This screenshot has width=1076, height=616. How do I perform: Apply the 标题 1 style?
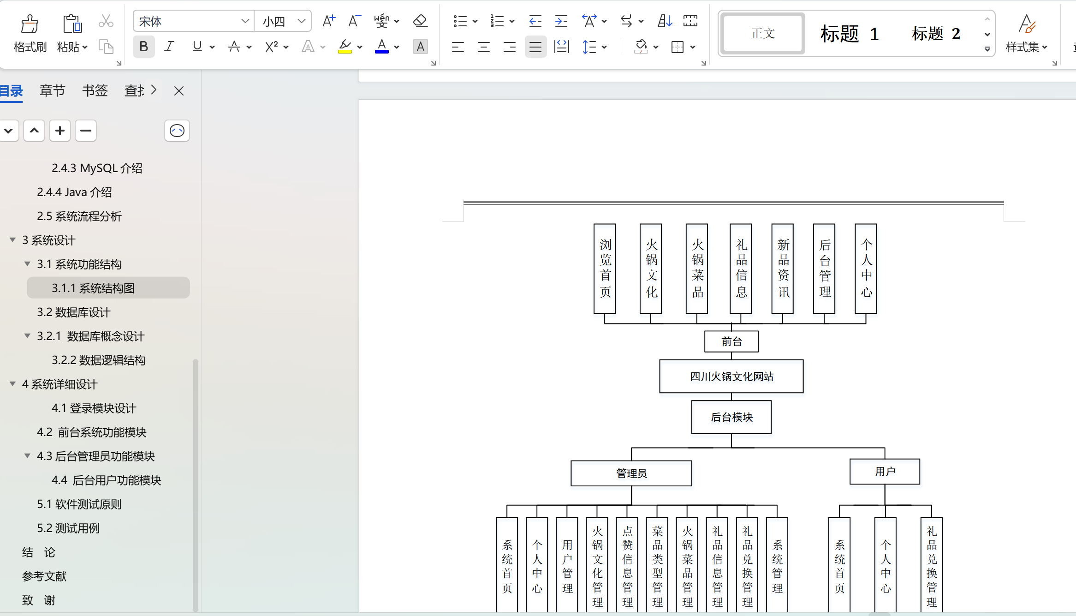point(849,33)
